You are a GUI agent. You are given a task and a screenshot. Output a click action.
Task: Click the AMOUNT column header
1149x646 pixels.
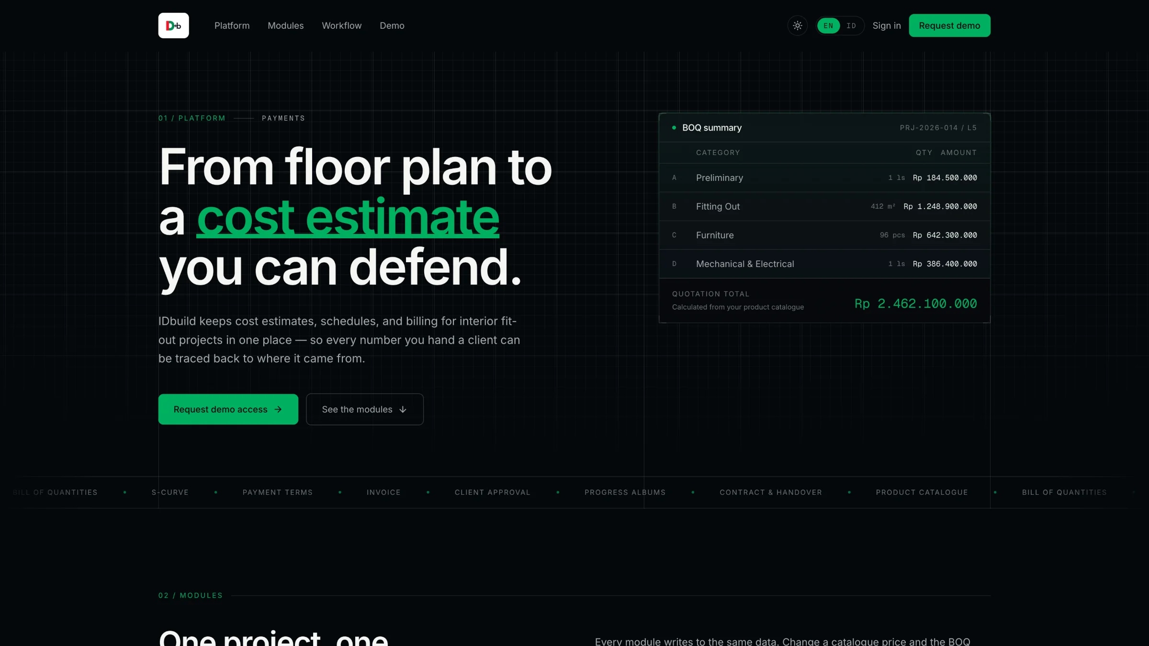coord(958,153)
